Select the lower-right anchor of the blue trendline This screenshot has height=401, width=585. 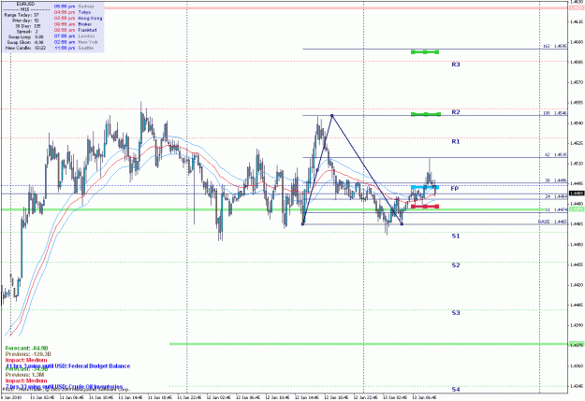click(402, 223)
